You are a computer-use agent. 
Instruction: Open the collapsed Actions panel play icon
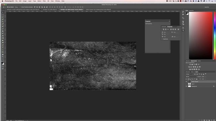click(x=183, y=14)
